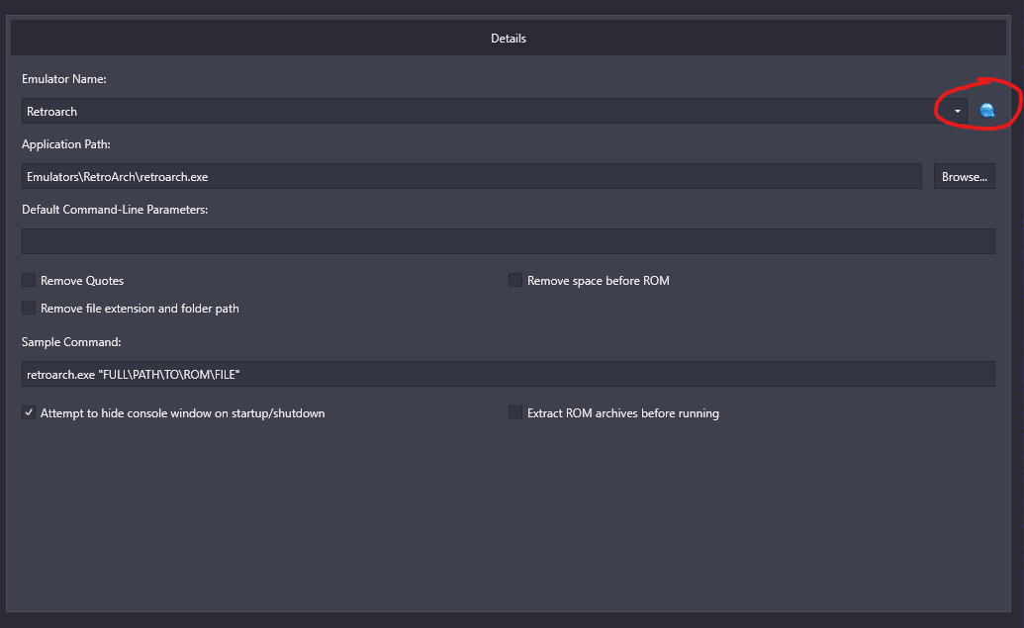Screen dimensions: 1024x628
Task: Click the "Default Command-Line Parameters:" label
Action: click(115, 210)
